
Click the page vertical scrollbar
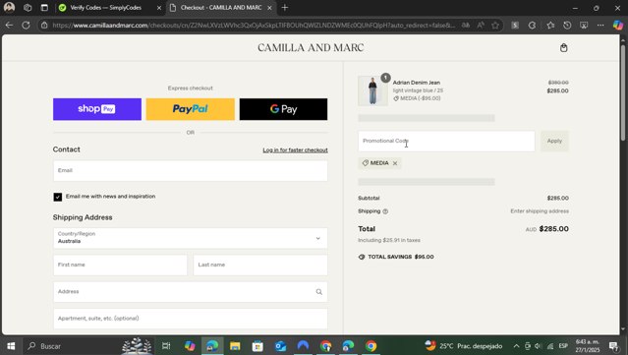[623, 92]
